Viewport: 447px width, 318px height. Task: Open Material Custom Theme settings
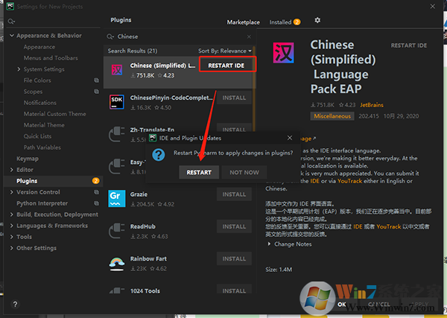[54, 114]
